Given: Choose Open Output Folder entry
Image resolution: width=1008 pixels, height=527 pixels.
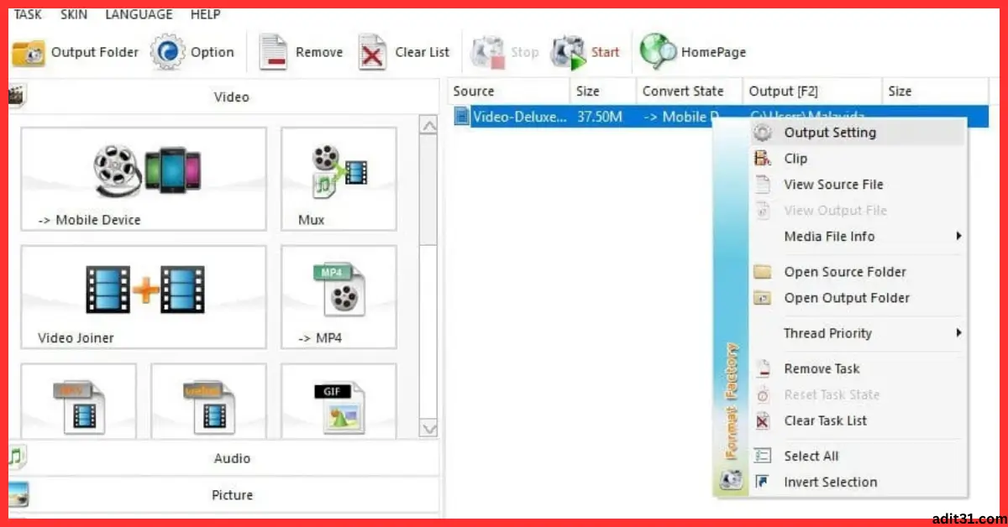Looking at the screenshot, I should click(857, 298).
